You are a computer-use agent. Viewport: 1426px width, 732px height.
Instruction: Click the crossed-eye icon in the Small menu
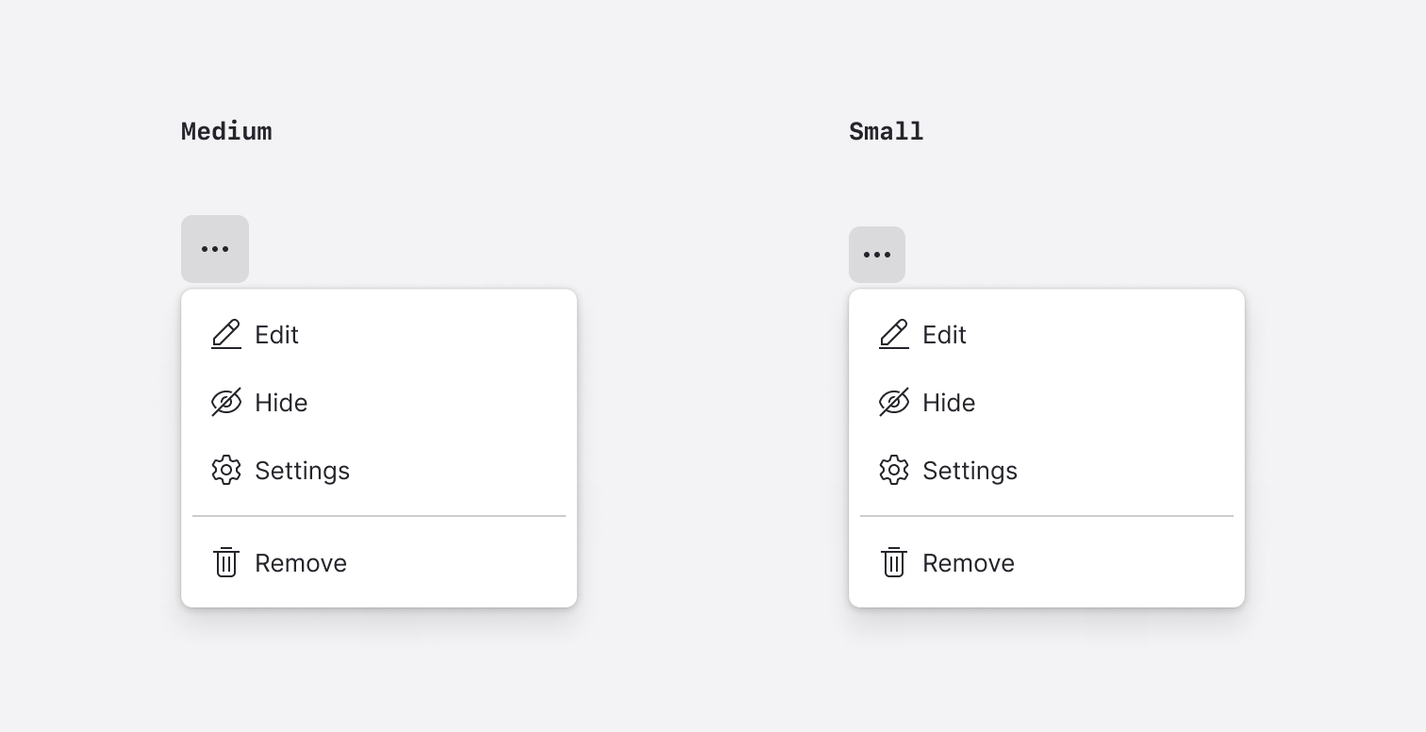click(894, 402)
